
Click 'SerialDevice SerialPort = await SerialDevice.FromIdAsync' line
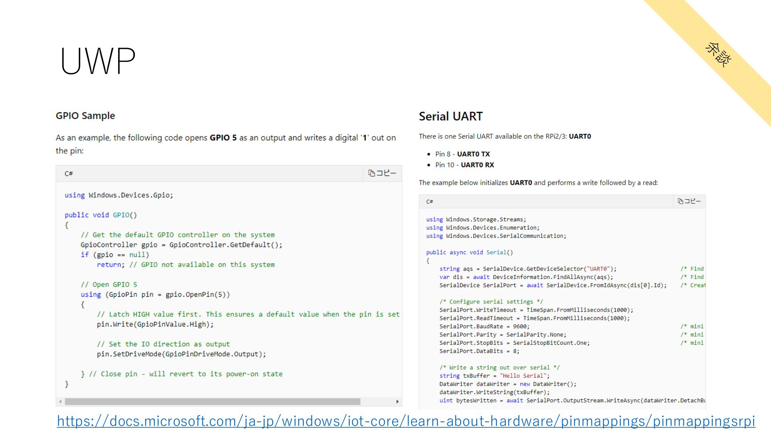553,285
